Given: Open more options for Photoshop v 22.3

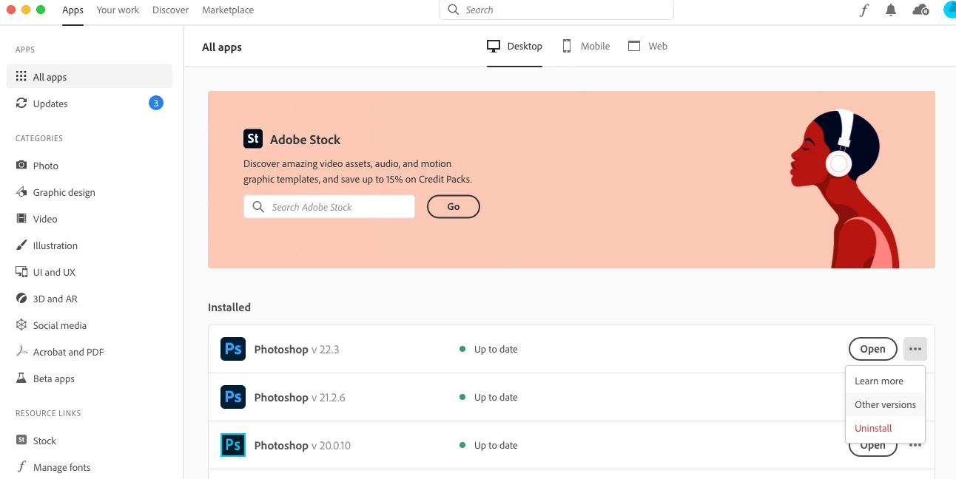Looking at the screenshot, I should (x=915, y=349).
